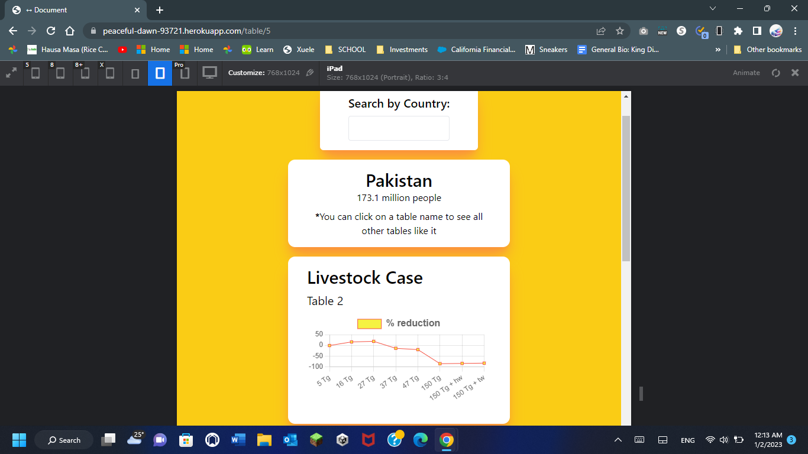Select the iPad Pro device preset
The height and width of the screenshot is (454, 808).
coord(185,73)
